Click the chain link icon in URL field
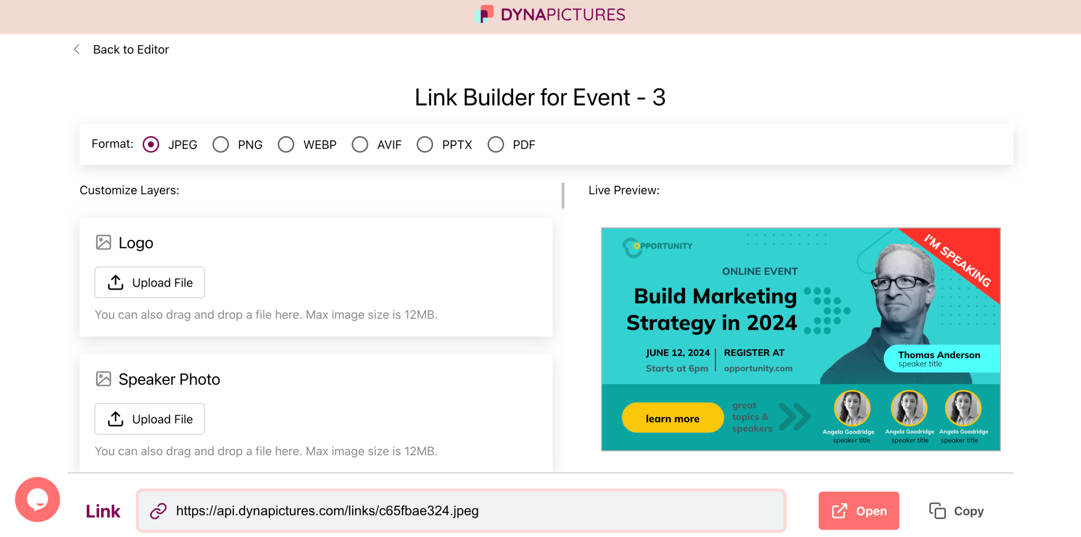Image resolution: width=1081 pixels, height=537 pixels. pos(158,511)
